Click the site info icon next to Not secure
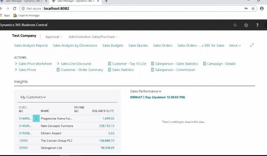Image resolution: width=267 pixels, height=156 pixels. [x=23, y=8]
